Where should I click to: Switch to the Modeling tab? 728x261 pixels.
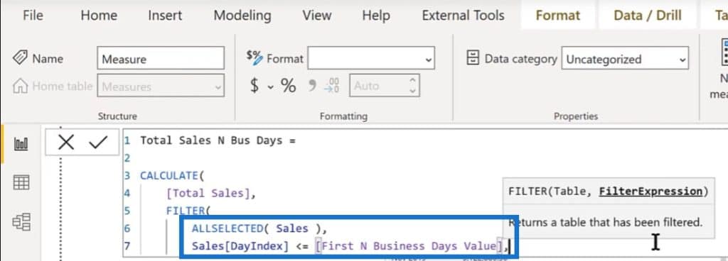242,16
